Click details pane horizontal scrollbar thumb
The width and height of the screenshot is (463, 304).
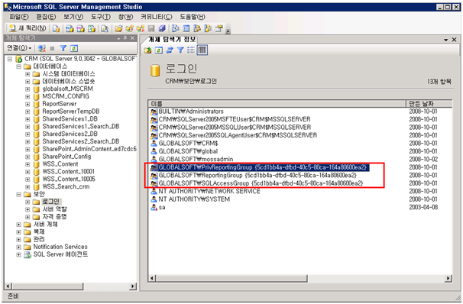click(231, 278)
